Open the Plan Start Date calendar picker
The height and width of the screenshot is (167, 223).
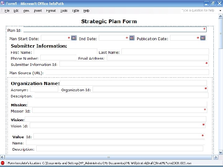(x=74, y=38)
